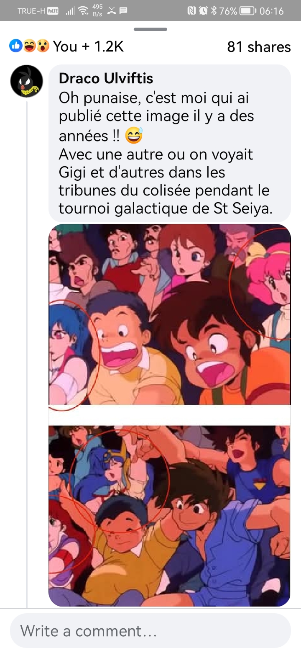Tap the message notification icon
Screen dimensions: 301x653
pos(123,11)
